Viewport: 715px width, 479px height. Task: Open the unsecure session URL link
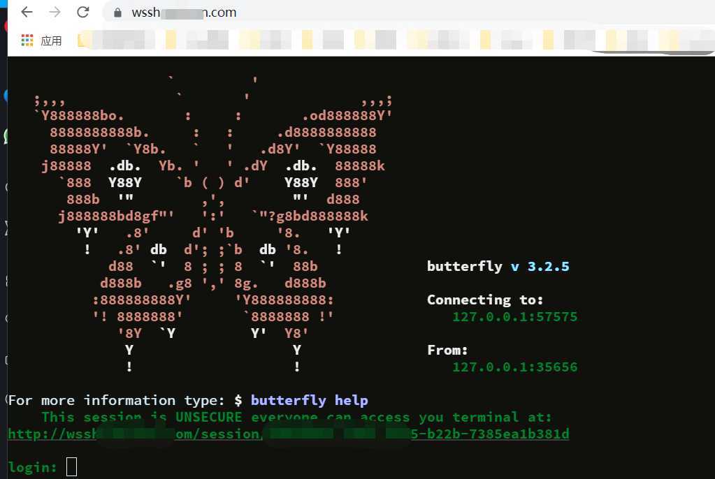[x=289, y=434]
